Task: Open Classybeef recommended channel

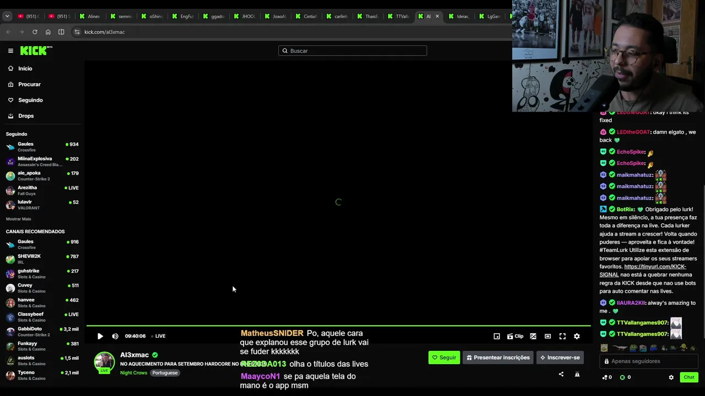Action: tap(42, 317)
